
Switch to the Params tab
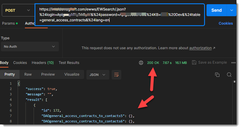coord(10,23)
